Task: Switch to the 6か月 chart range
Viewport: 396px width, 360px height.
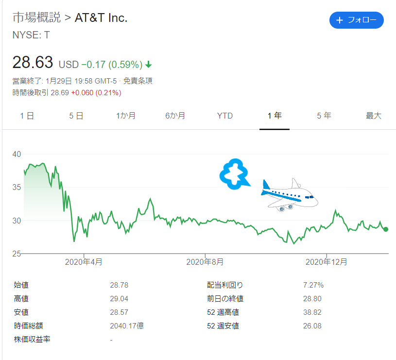Action: [175, 116]
